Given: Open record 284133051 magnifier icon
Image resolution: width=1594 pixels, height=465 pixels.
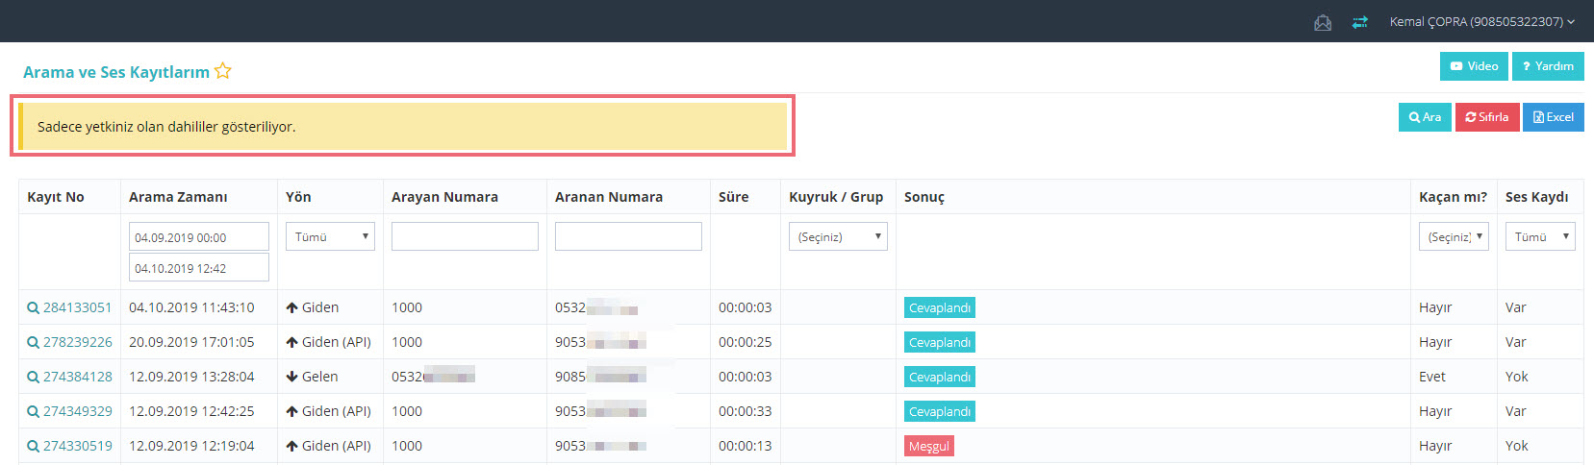Looking at the screenshot, I should pyautogui.click(x=34, y=308).
